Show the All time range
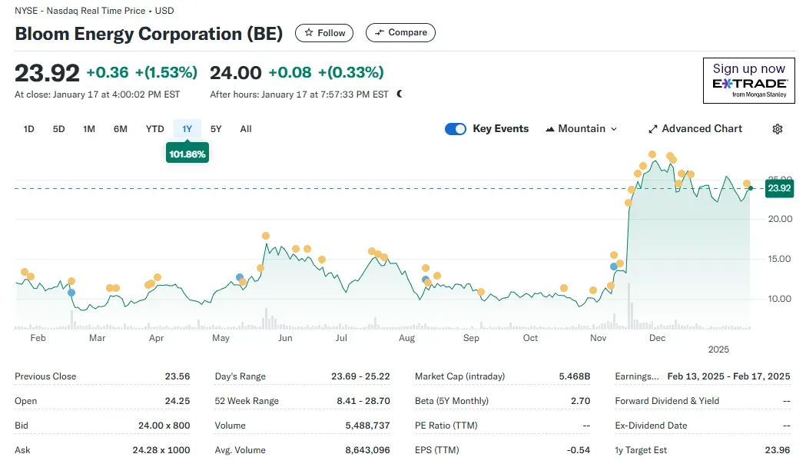Screen dimensions: 806x467 (x=246, y=129)
